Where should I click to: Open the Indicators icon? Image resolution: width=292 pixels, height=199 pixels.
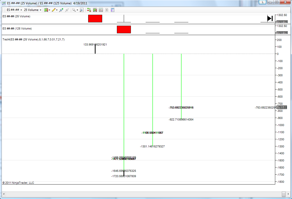point(101,10)
